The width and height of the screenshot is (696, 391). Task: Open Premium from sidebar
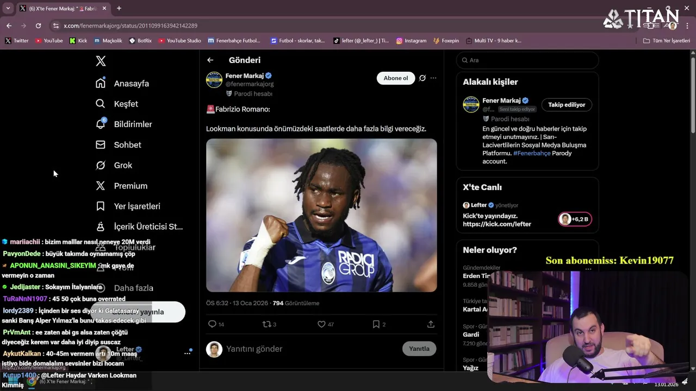pyautogui.click(x=122, y=186)
